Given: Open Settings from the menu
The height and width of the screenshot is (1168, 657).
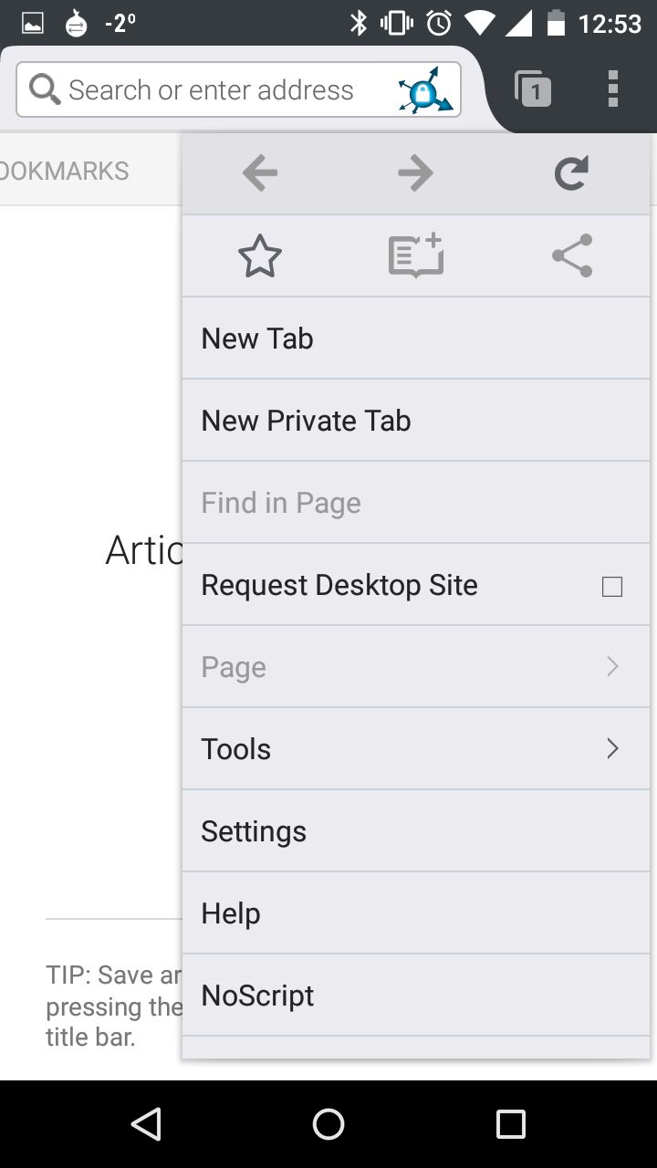Looking at the screenshot, I should [x=416, y=830].
